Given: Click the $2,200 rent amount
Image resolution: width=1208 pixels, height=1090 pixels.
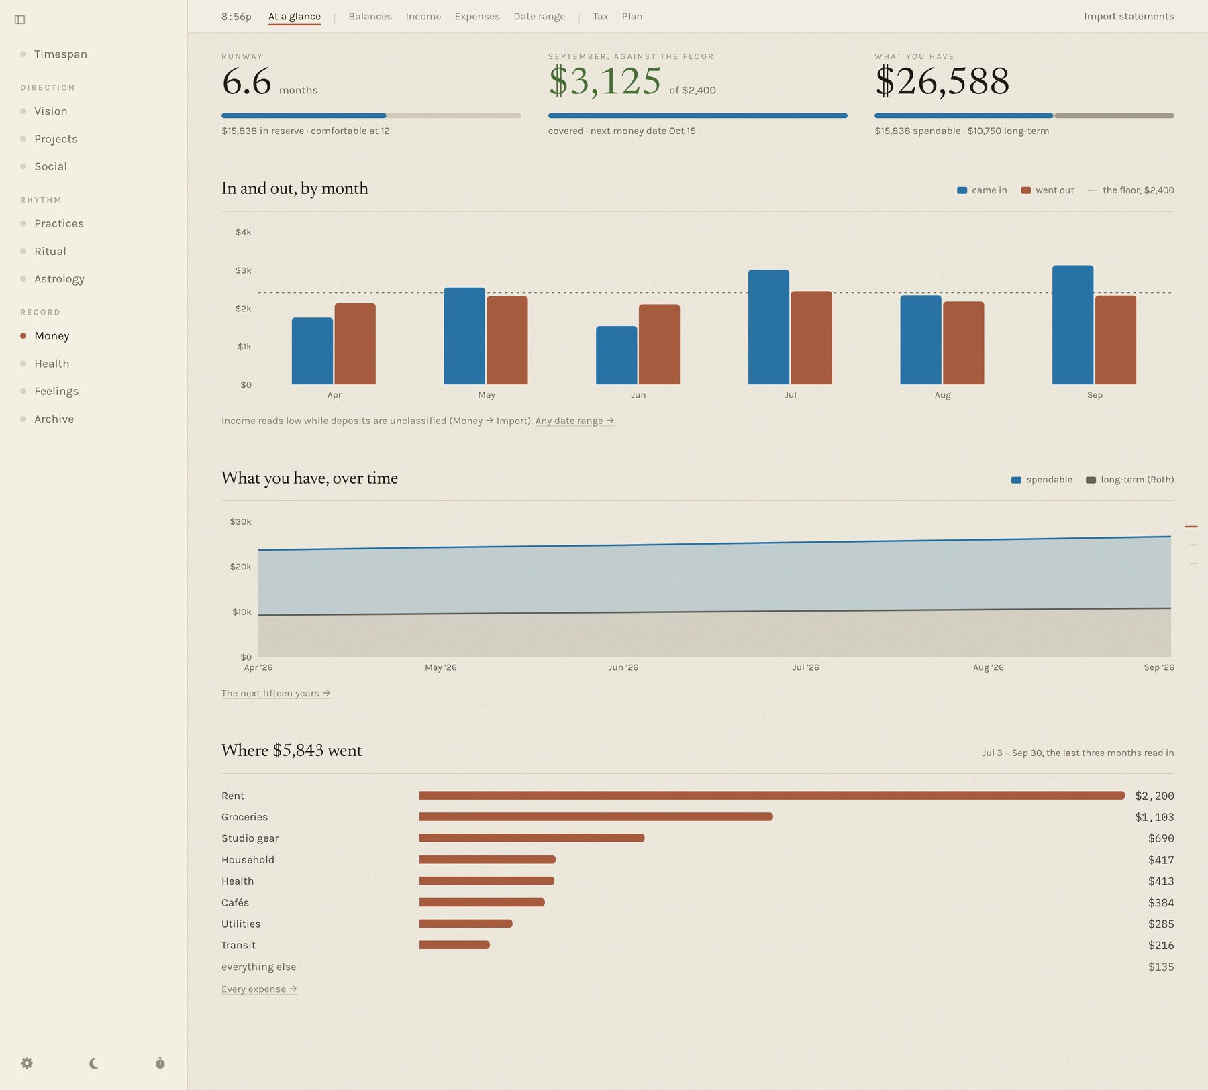Looking at the screenshot, I should tap(1154, 796).
